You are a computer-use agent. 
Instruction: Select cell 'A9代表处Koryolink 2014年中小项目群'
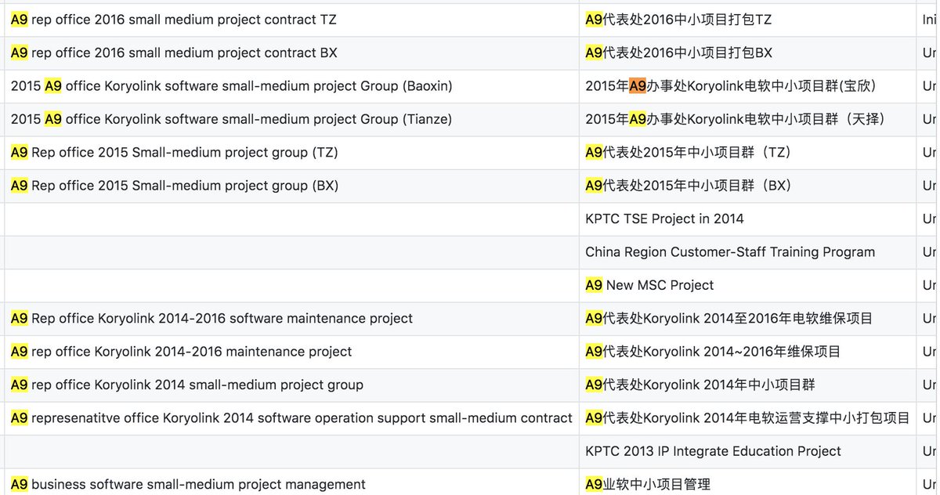(x=748, y=385)
